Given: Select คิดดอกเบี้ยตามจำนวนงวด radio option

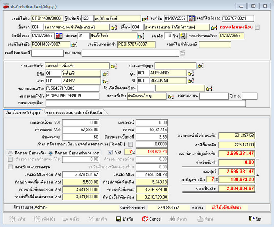Looking at the screenshot, I should (x=51, y=154).
